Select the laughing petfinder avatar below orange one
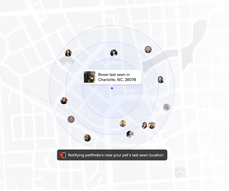The width and height of the screenshot is (229, 191). click(x=130, y=134)
